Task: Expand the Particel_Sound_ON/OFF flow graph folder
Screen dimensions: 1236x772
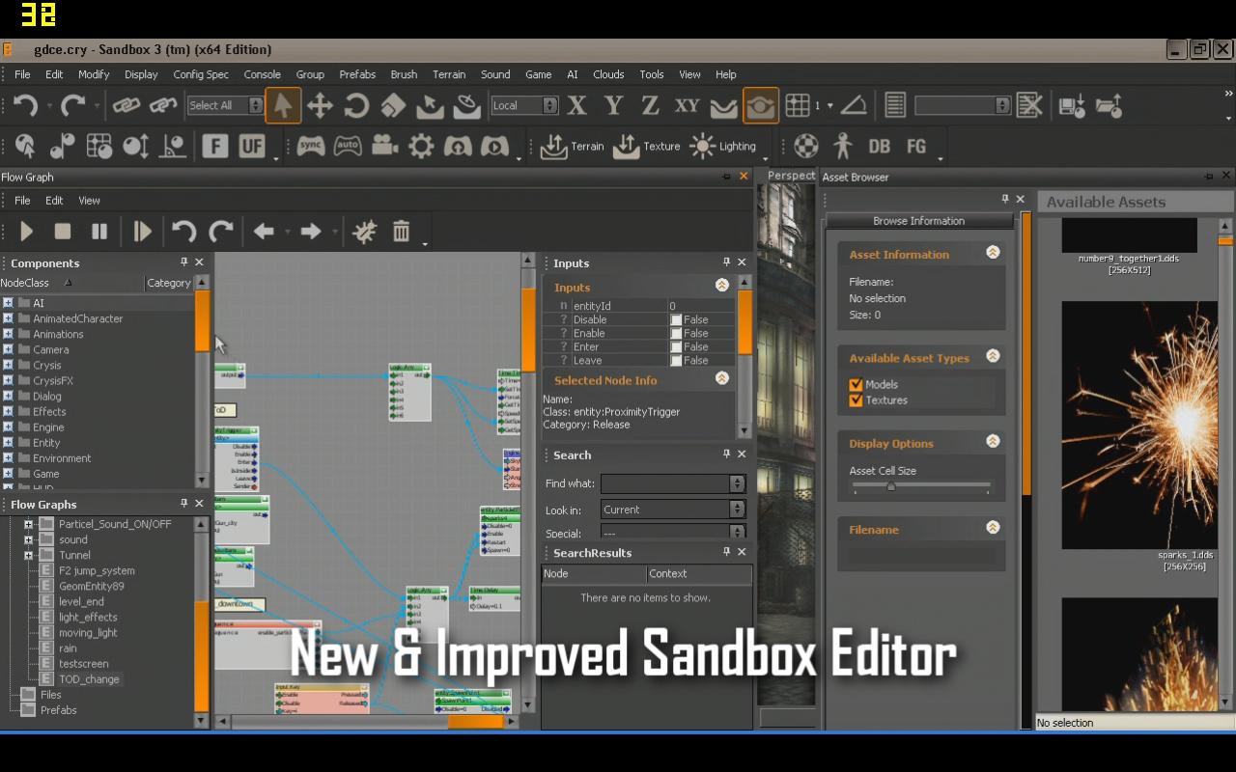Action: (x=28, y=524)
